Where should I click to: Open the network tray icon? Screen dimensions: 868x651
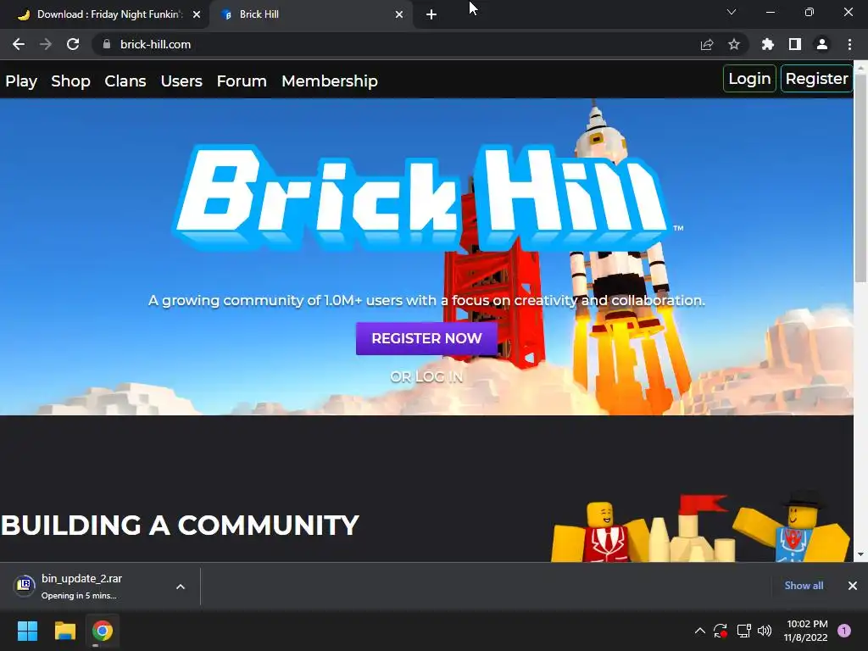point(743,631)
